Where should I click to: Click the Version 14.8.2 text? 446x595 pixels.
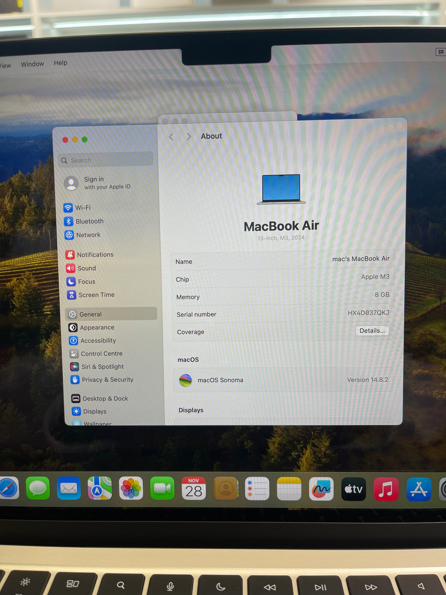[368, 380]
